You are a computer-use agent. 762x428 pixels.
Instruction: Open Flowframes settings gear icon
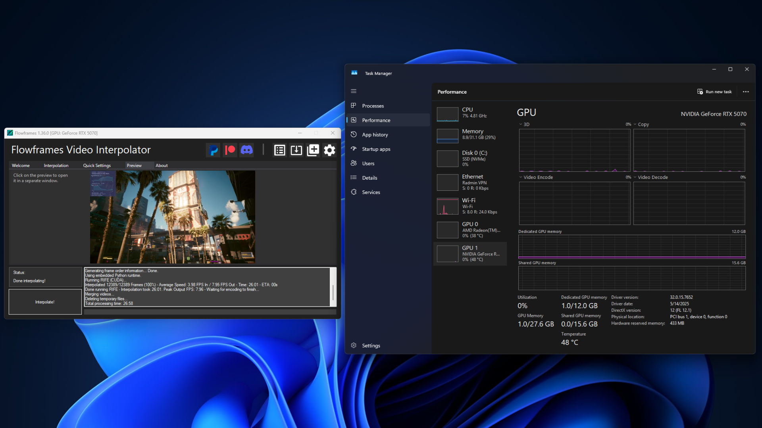[329, 150]
